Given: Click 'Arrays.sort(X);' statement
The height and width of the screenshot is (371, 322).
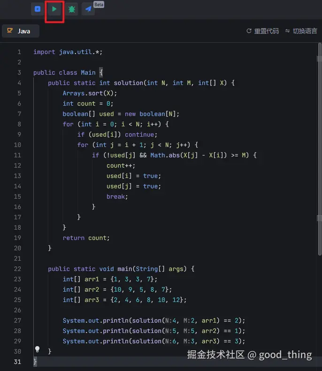Looking at the screenshot, I should (90, 93).
